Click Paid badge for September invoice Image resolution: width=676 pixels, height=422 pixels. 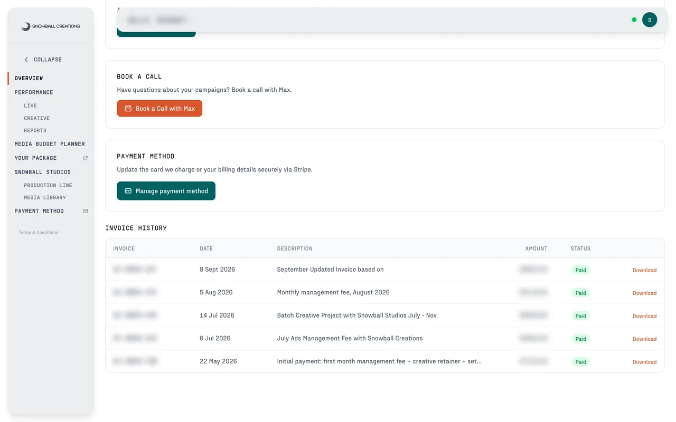[x=580, y=270]
